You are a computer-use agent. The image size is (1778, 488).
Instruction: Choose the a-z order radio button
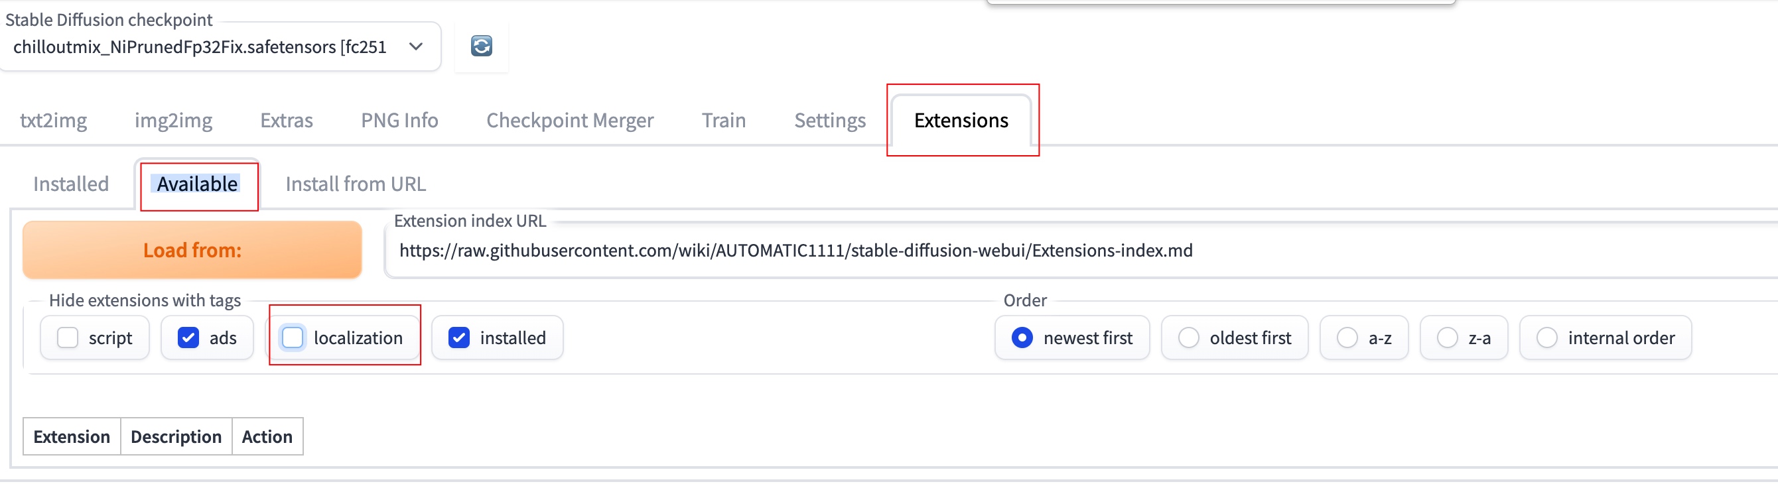coord(1347,338)
